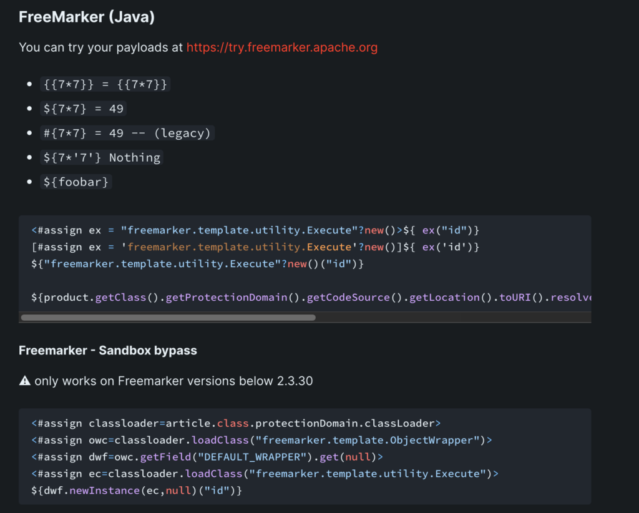Click the '<#assign ec=classloader.loadClass' line
Image resolution: width=639 pixels, height=513 pixels.
click(265, 474)
